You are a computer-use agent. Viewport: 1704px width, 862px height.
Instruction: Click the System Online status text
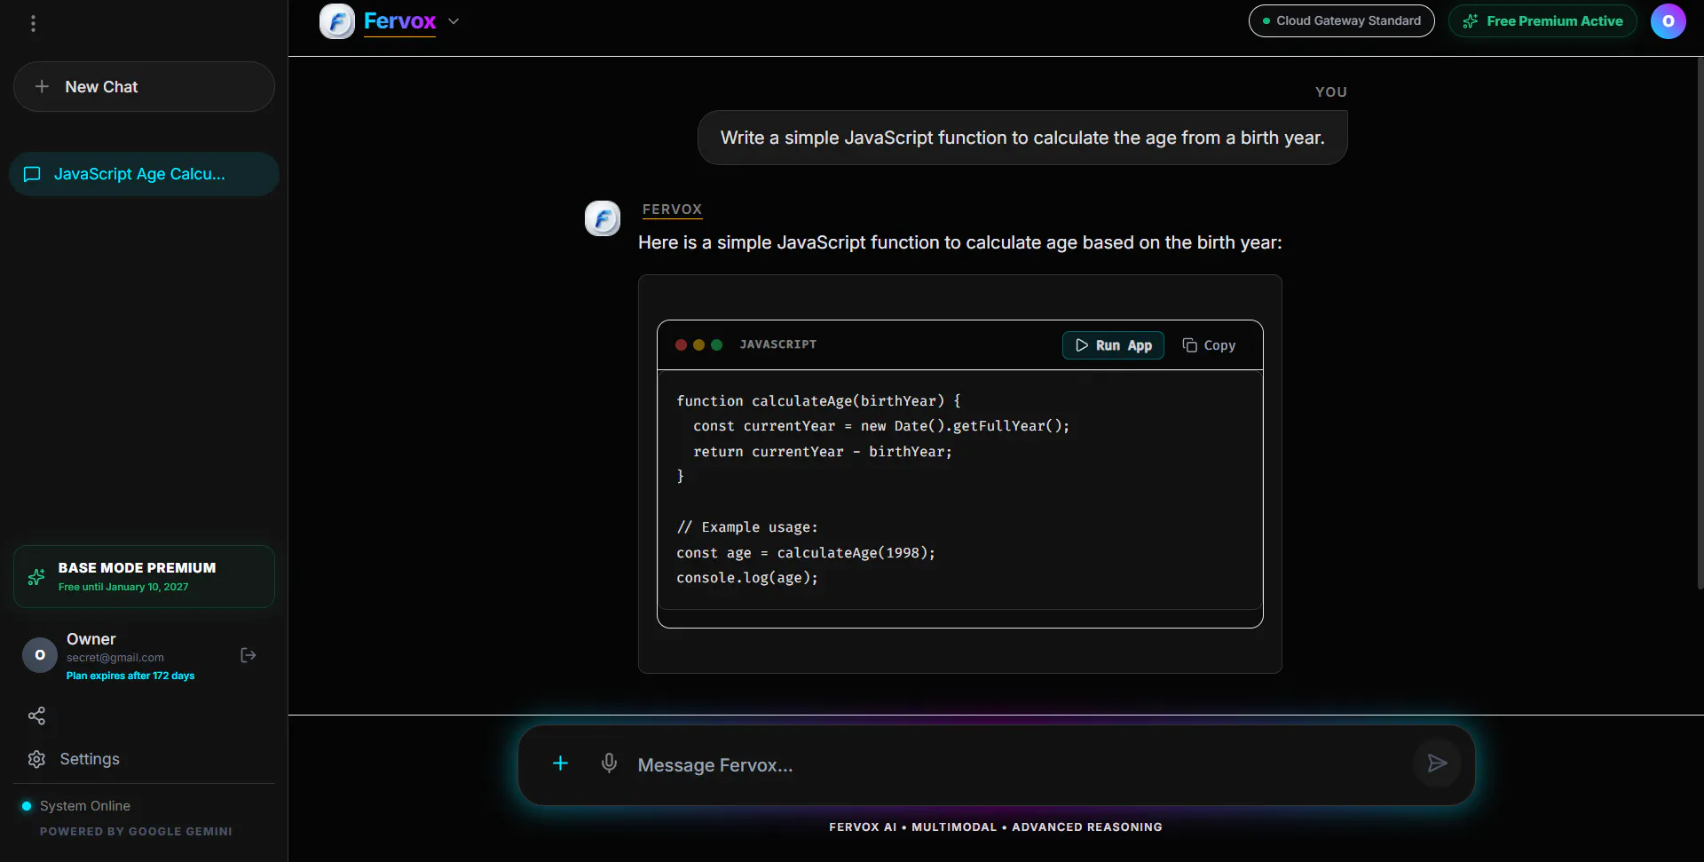[x=85, y=806]
